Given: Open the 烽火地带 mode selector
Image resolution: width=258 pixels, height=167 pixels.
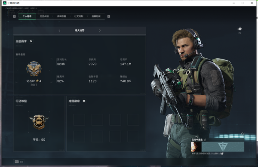Looking at the screenshot, I should (80, 31).
